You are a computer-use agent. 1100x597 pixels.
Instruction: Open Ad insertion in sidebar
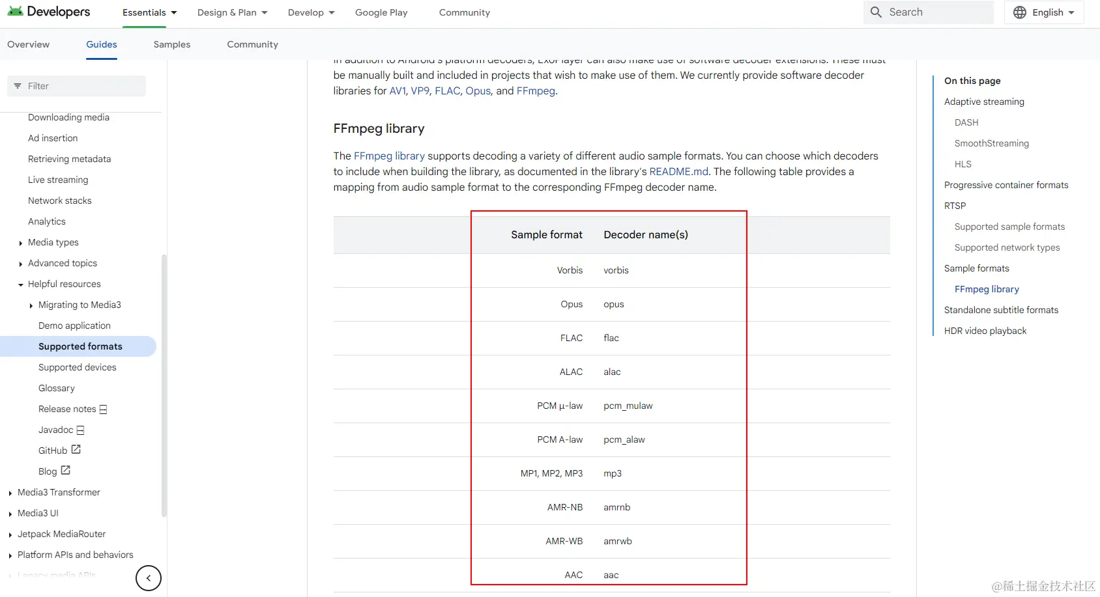tap(53, 138)
